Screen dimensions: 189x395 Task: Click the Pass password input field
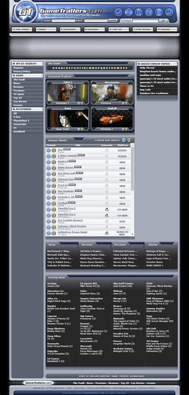coord(96,20)
